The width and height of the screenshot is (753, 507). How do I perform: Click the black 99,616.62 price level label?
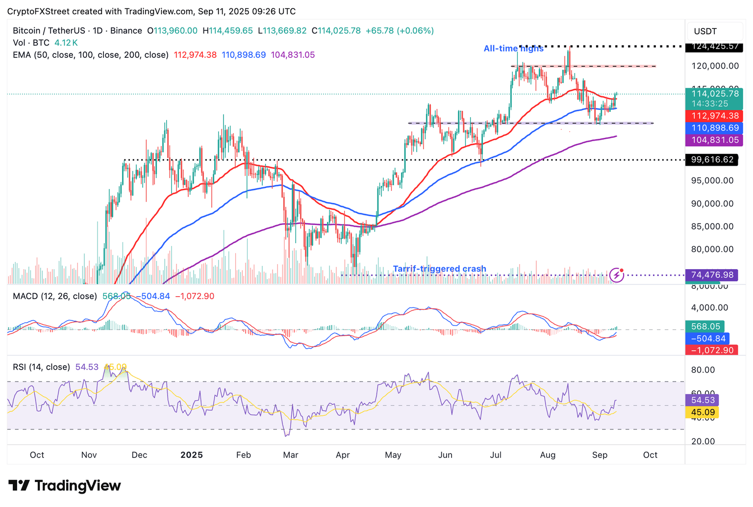click(712, 160)
